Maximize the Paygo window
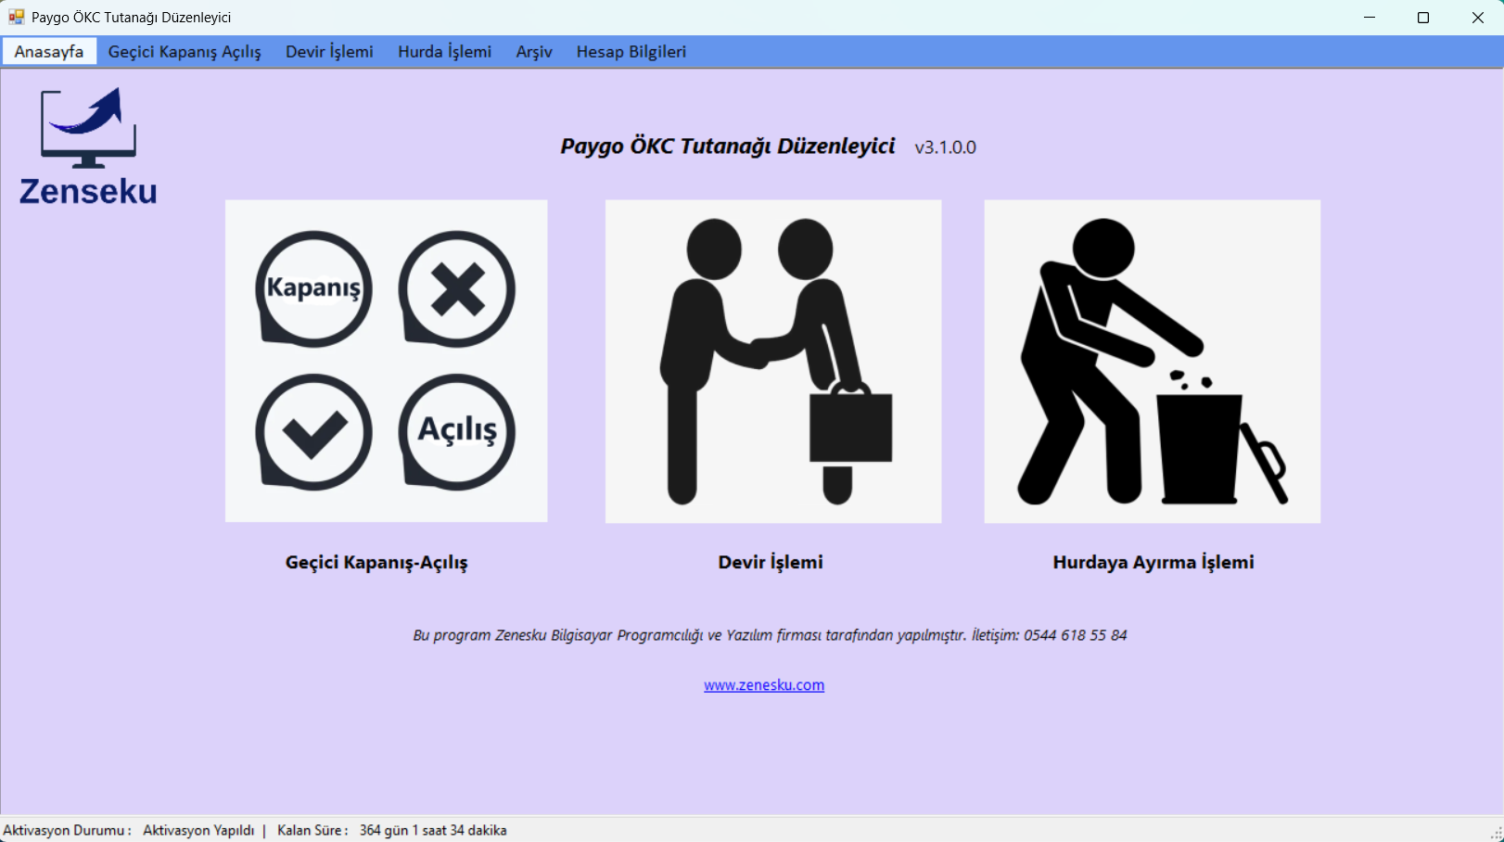1504x842 pixels. click(x=1423, y=18)
